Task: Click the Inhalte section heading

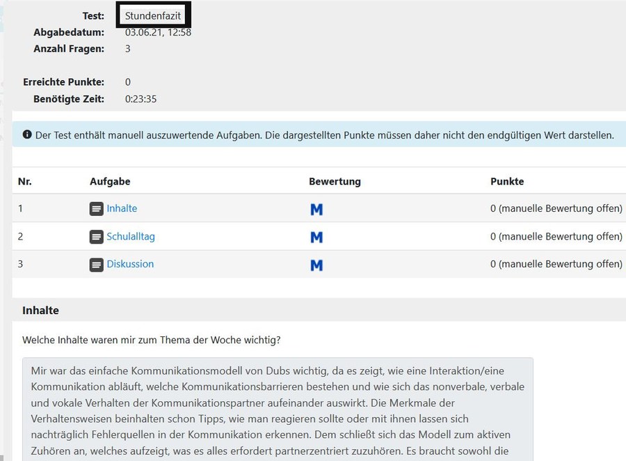Action: 40,311
